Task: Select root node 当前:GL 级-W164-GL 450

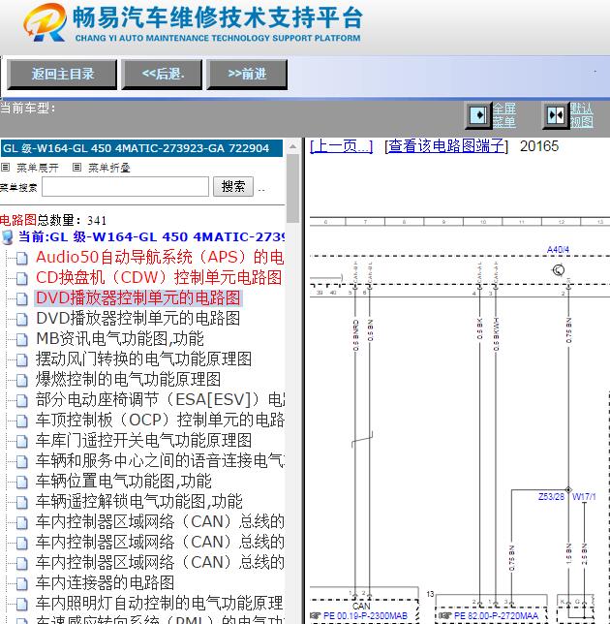Action: coord(151,236)
